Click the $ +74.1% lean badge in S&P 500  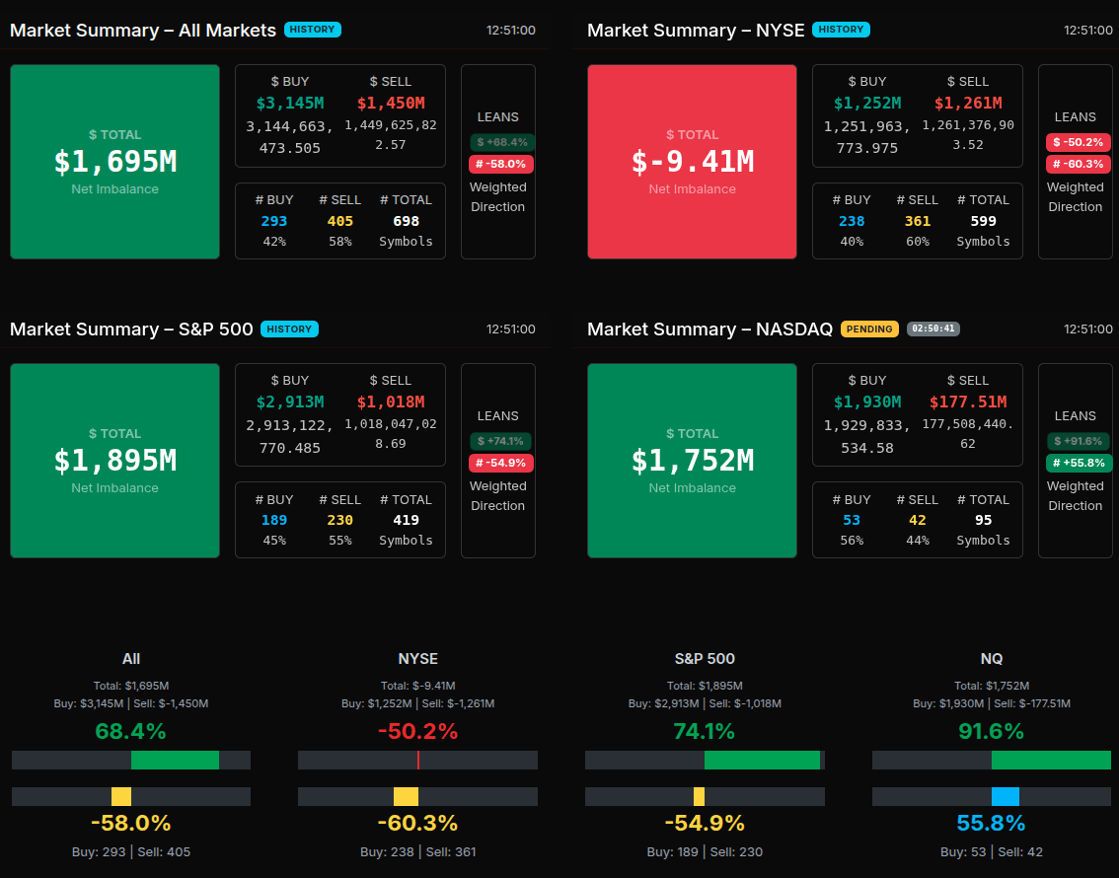coord(501,441)
